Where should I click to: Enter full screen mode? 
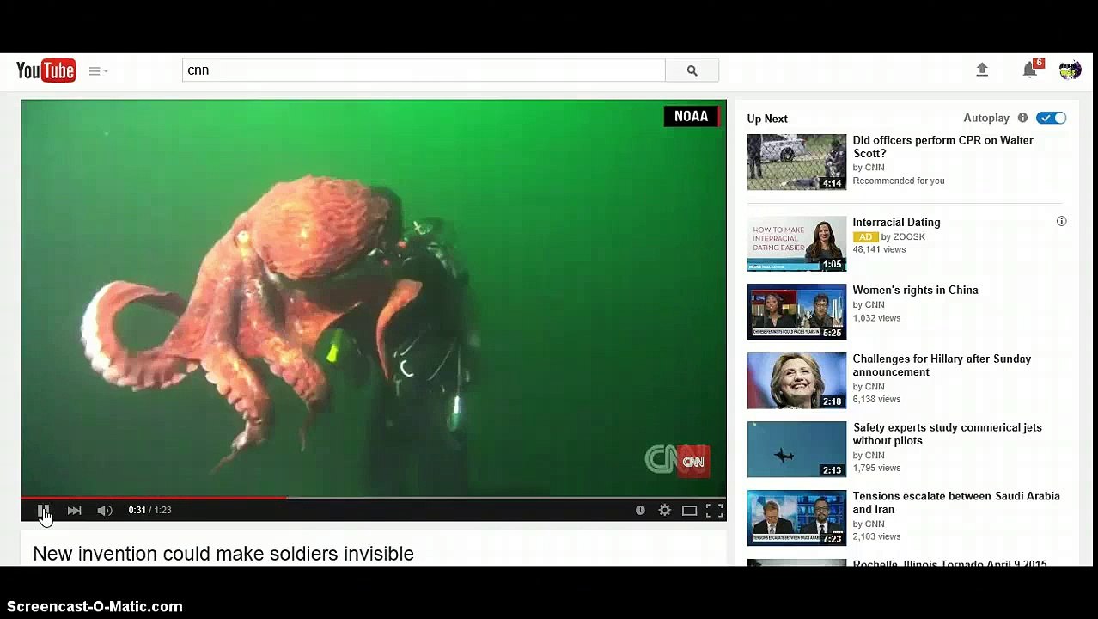[x=714, y=511]
